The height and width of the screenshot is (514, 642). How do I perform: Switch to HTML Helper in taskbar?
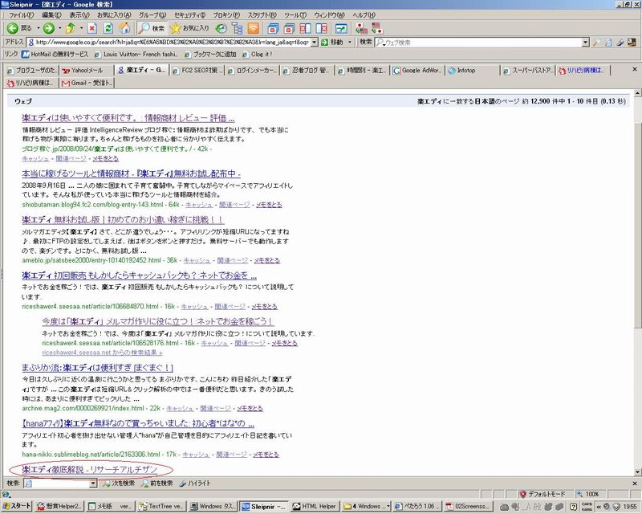coord(314,506)
